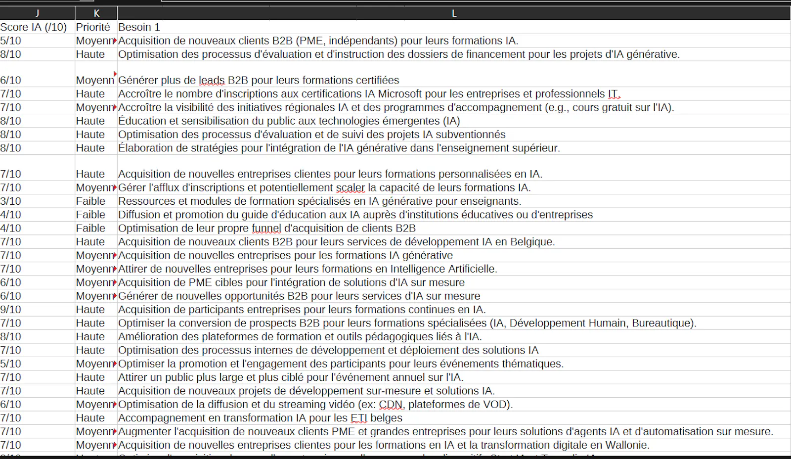Click cell 'Accompagnement en transformation IA pour les ETI belges'
This screenshot has width=791, height=459.
click(x=454, y=418)
